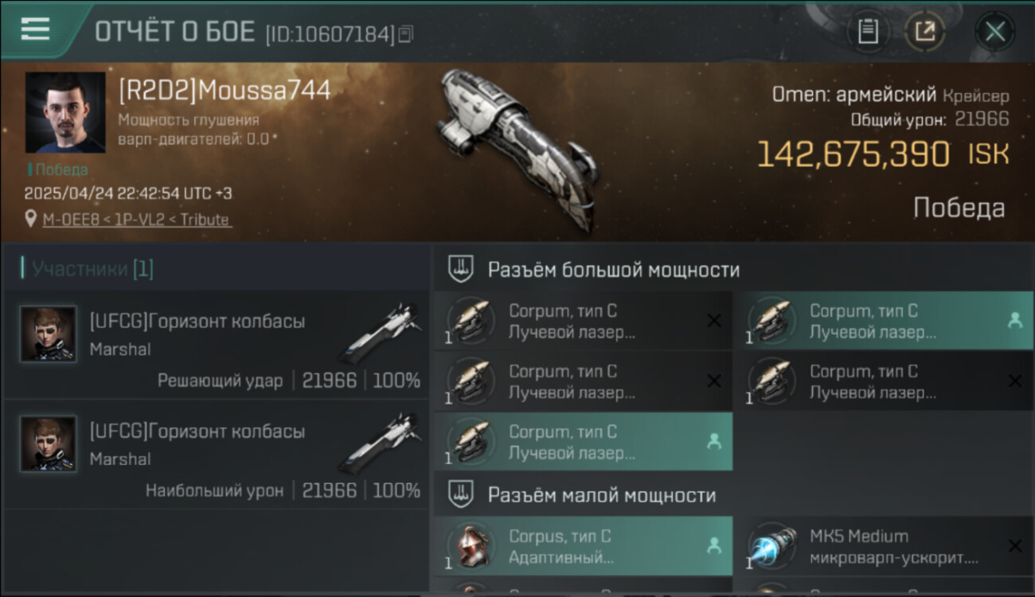Click the Marshal ship icon in the Решающий удар row
Image resolution: width=1035 pixels, height=597 pixels.
point(380,331)
